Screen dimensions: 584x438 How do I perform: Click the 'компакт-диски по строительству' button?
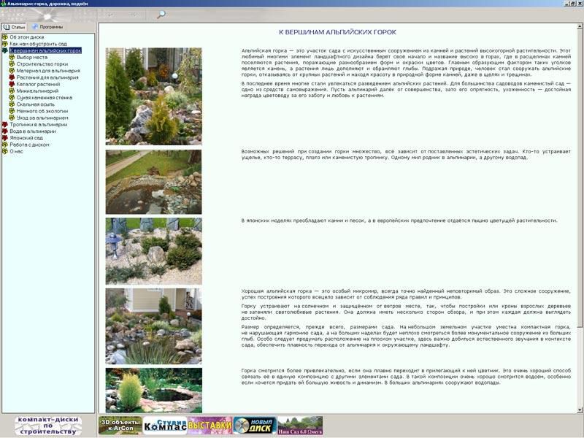pyautogui.click(x=47, y=426)
